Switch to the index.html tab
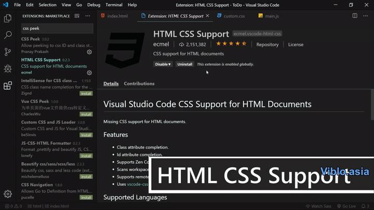This screenshot has width=374, height=210. coord(114,16)
